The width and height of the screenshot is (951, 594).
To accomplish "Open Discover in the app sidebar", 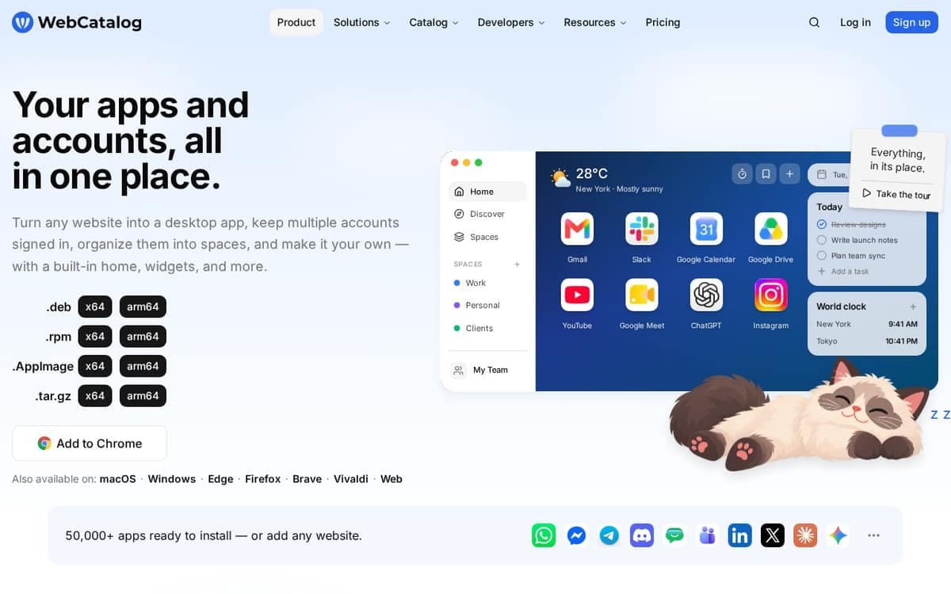I will [487, 214].
